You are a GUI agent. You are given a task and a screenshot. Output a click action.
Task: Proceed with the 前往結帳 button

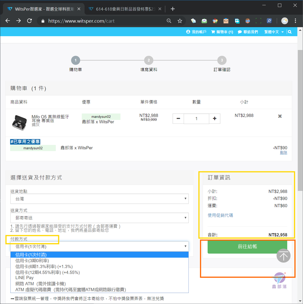point(248,247)
